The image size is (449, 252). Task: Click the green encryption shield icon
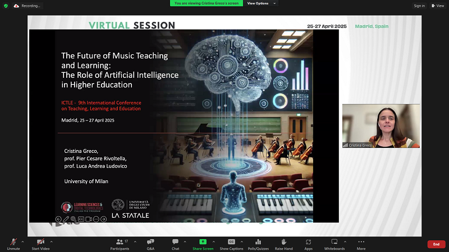6,6
